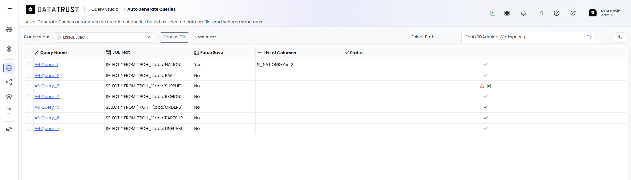Click the Folder Path input field

tap(528, 37)
